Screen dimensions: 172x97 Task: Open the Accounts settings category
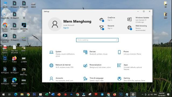62,79
